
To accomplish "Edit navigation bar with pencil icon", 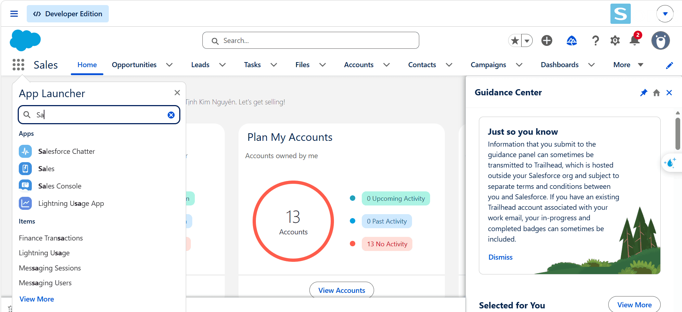I will click(x=669, y=65).
